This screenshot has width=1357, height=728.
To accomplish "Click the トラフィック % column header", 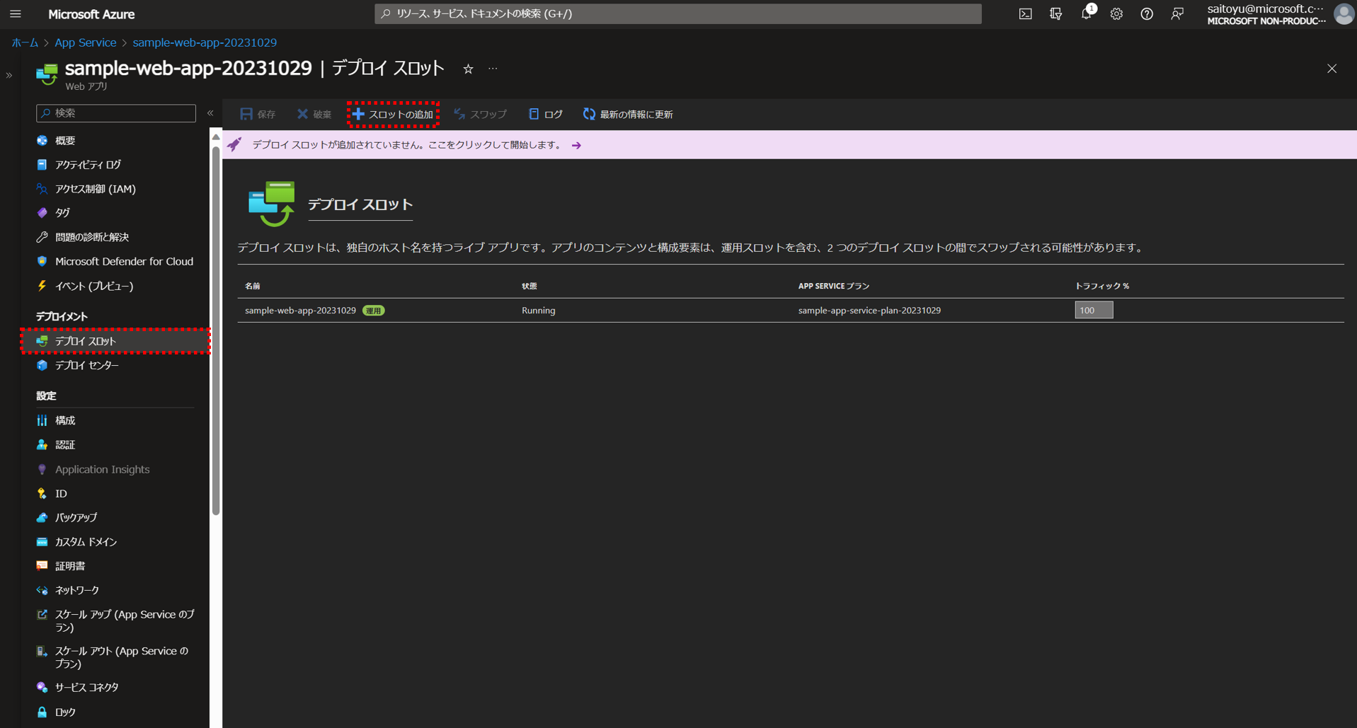I will tap(1102, 286).
